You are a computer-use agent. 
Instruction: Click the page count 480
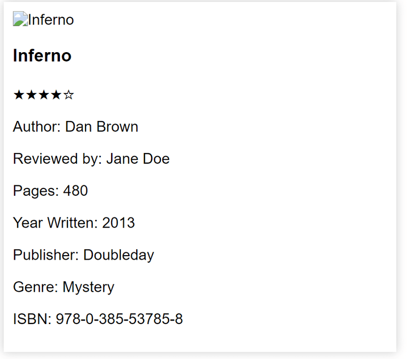tap(76, 191)
